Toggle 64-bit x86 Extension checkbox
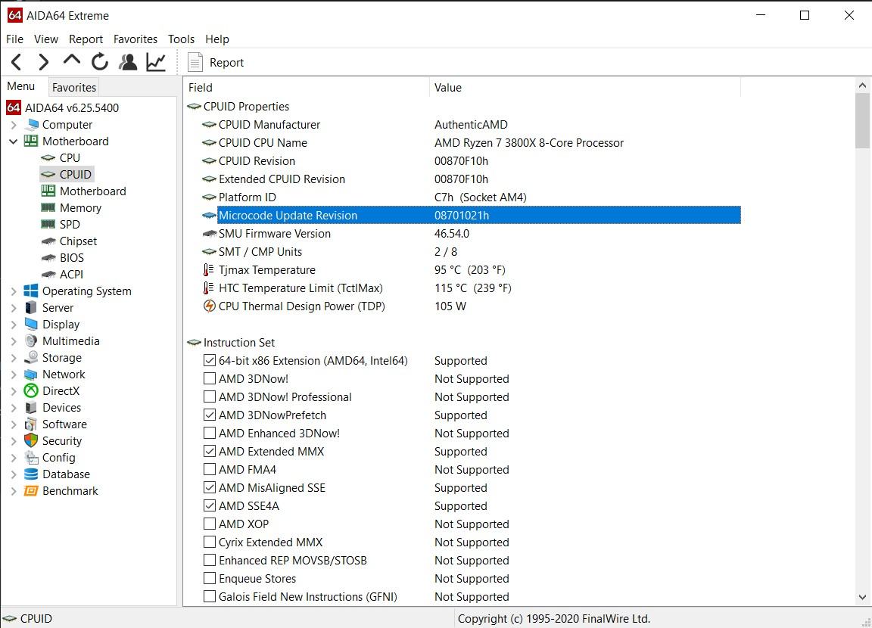 (x=210, y=360)
